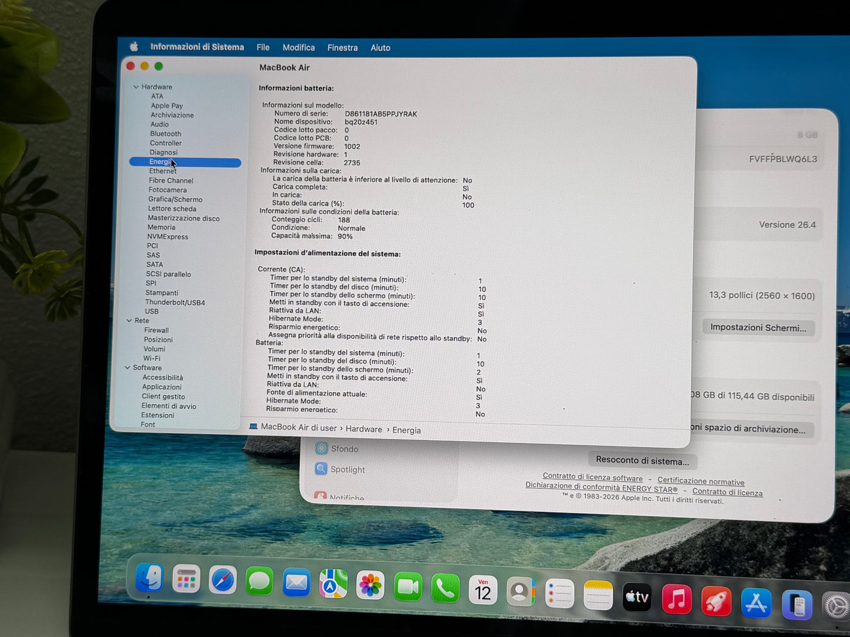Click the Sfondo icon in Settings sidebar
This screenshot has height=637, width=850.
pos(321,448)
